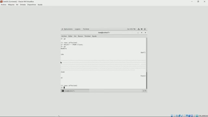Open the Terminal menu in terminal menubar
The height and width of the screenshot is (117, 208).
[87, 36]
